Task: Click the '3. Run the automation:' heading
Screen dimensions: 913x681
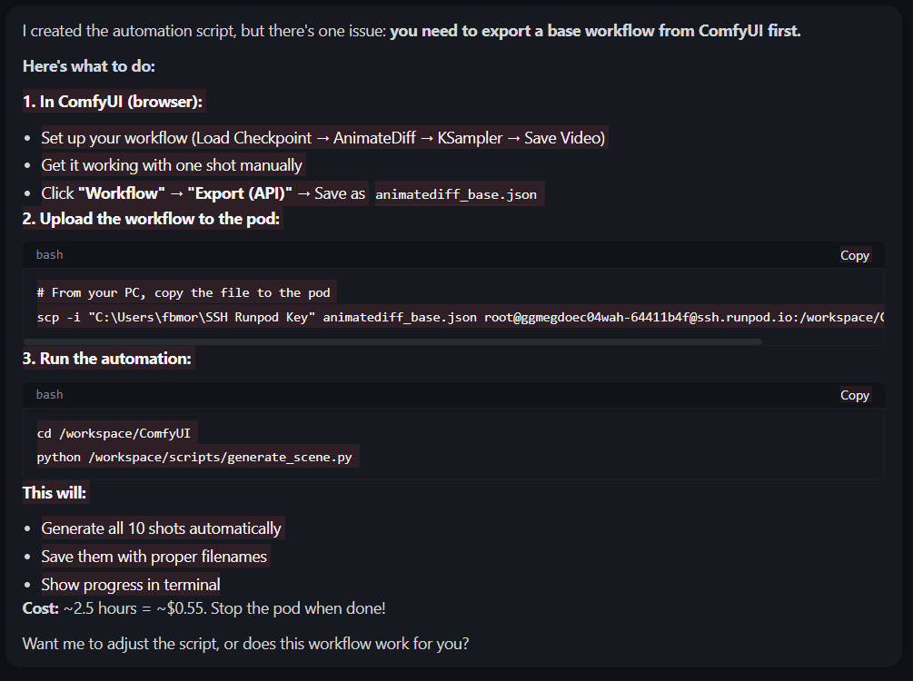Action: [x=107, y=359]
